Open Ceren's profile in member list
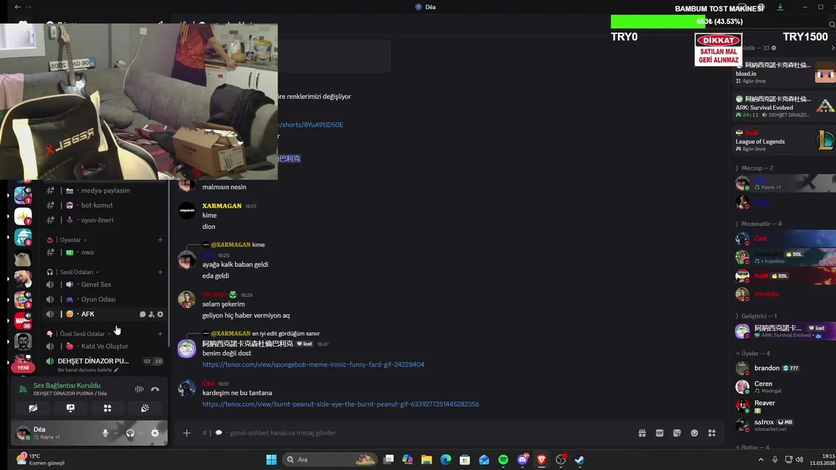This screenshot has width=836, height=470. coord(784,386)
